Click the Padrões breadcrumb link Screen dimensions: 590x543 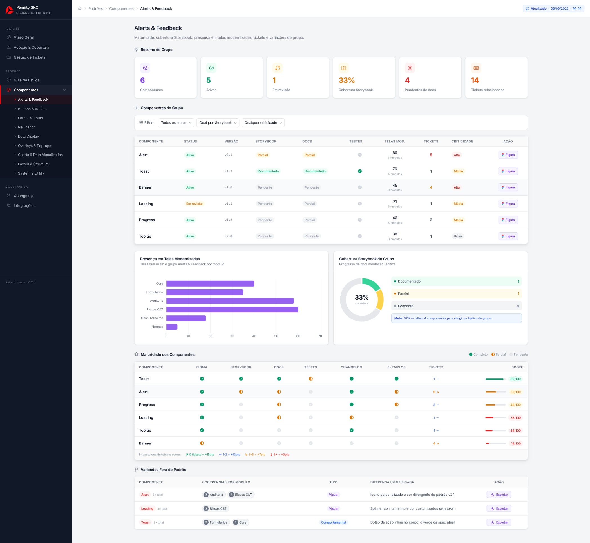95,8
